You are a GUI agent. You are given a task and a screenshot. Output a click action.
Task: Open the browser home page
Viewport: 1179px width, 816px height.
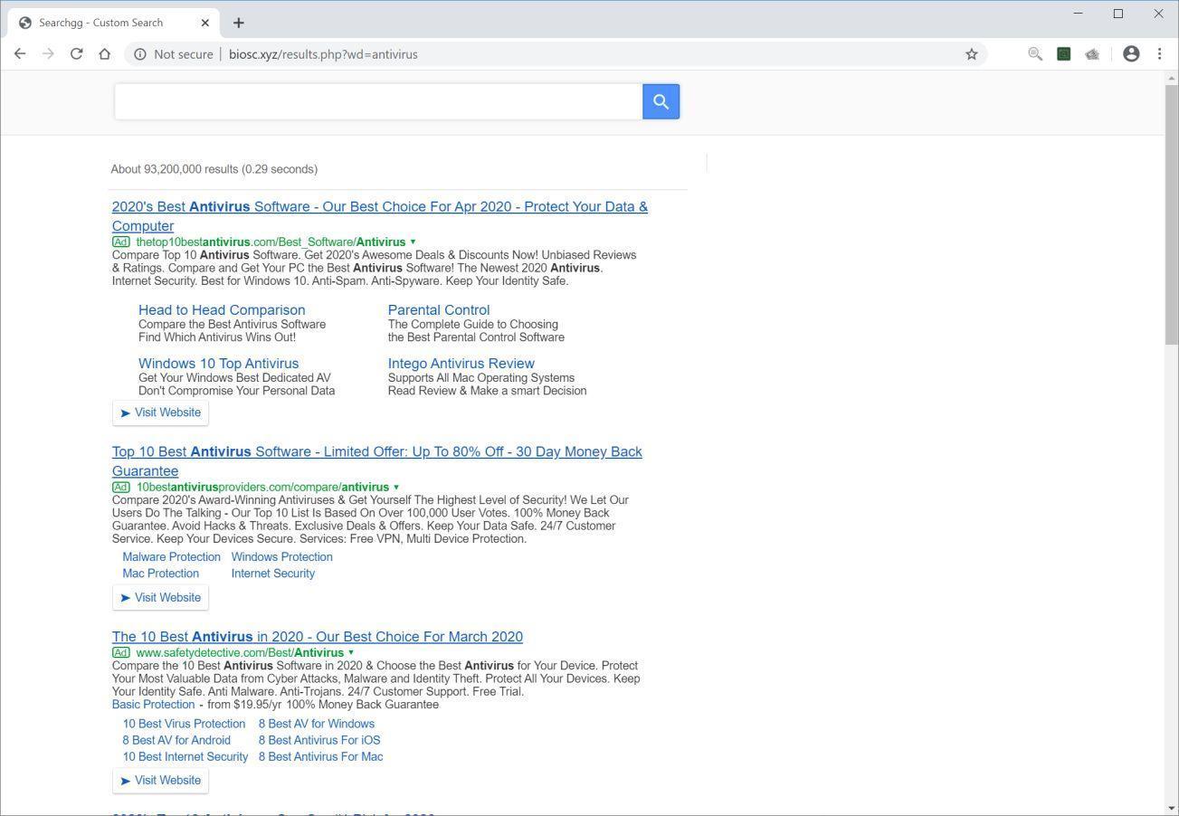pyautogui.click(x=105, y=54)
